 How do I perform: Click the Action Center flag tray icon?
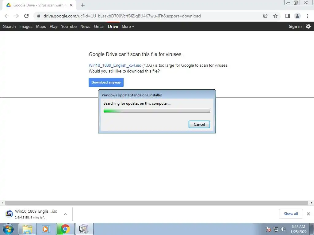(x=268, y=229)
